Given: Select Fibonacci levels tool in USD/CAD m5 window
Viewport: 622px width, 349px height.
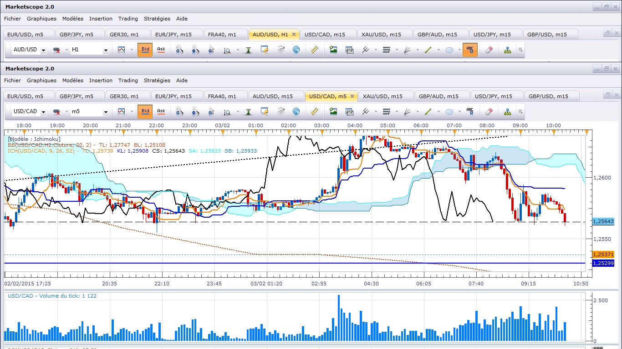Looking at the screenshot, I should 387,111.
